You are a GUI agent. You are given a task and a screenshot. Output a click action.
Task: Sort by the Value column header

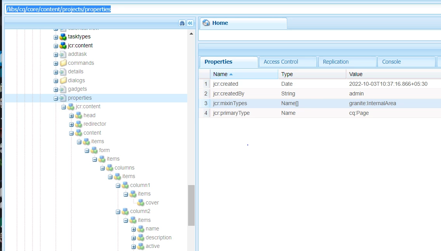pos(394,74)
